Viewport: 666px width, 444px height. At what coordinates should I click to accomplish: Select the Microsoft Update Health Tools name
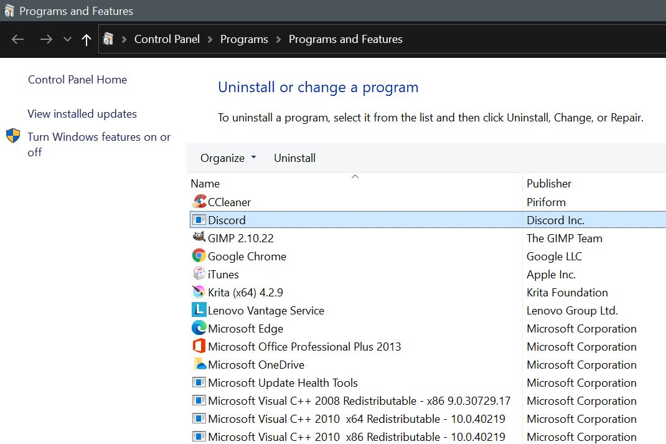tap(283, 383)
